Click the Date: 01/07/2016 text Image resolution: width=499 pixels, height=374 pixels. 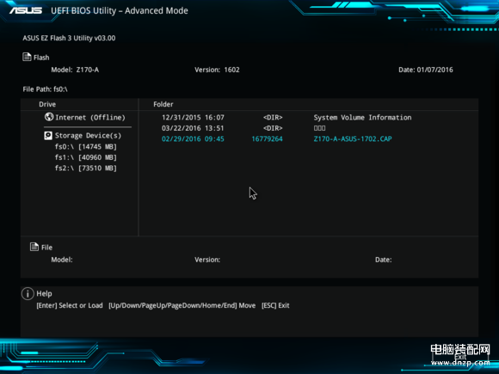click(x=426, y=70)
